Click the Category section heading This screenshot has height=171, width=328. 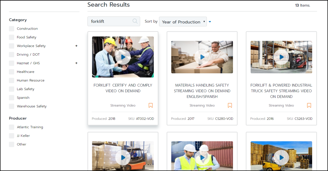(18, 20)
